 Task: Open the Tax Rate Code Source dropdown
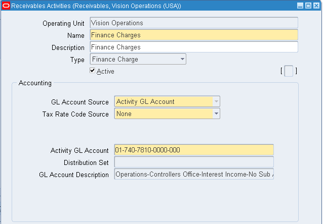point(216,114)
